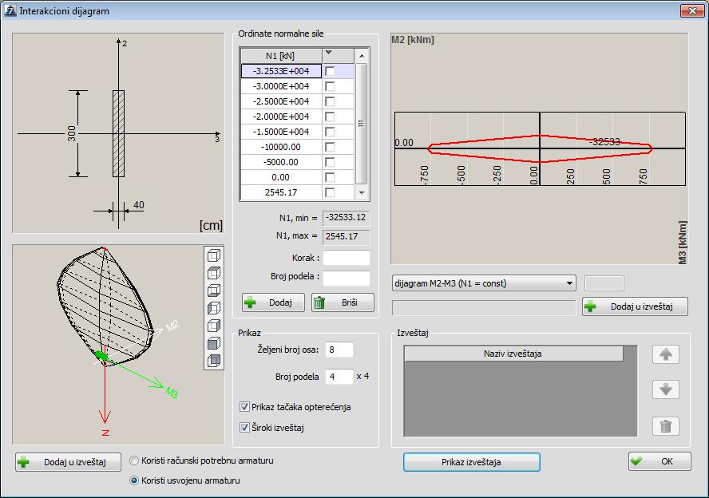Tick checkbox for -2.0000E+004 row
Viewport: 709px width, 498px height.
[x=330, y=117]
